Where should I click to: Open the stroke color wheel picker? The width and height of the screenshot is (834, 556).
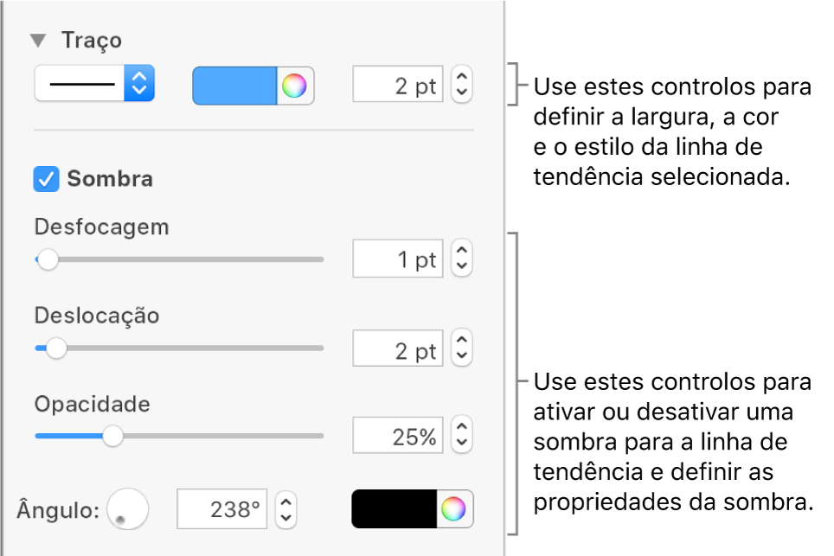click(x=295, y=86)
